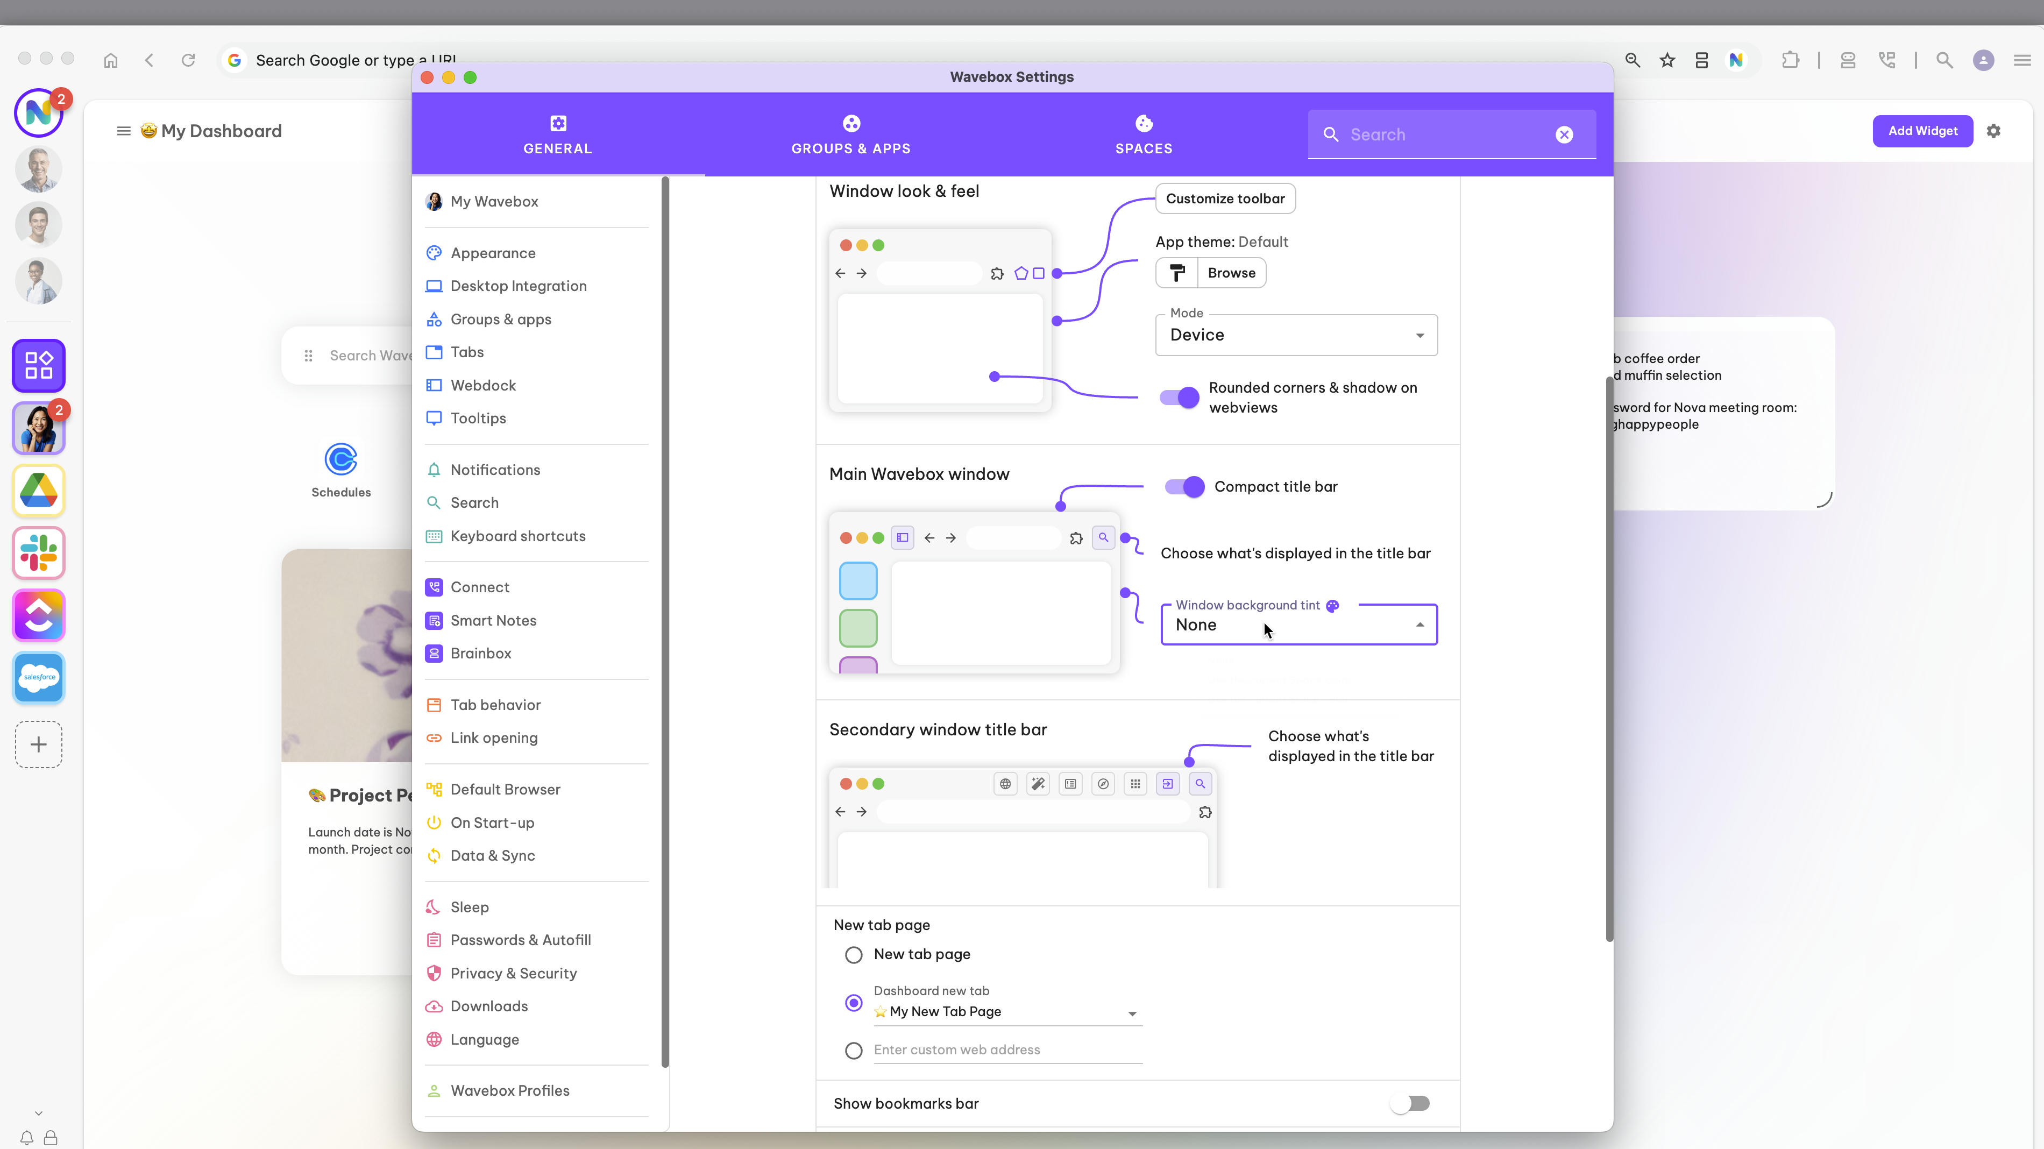The image size is (2044, 1149).
Task: Click the blue app swatch in window preview
Action: [x=858, y=581]
